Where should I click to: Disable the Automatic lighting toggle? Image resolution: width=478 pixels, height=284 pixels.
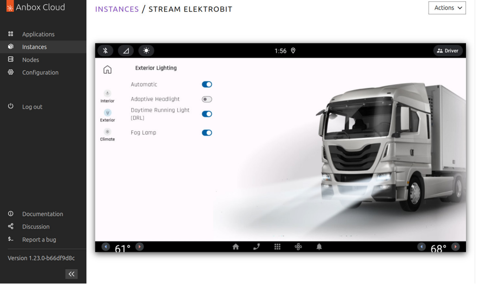click(206, 85)
